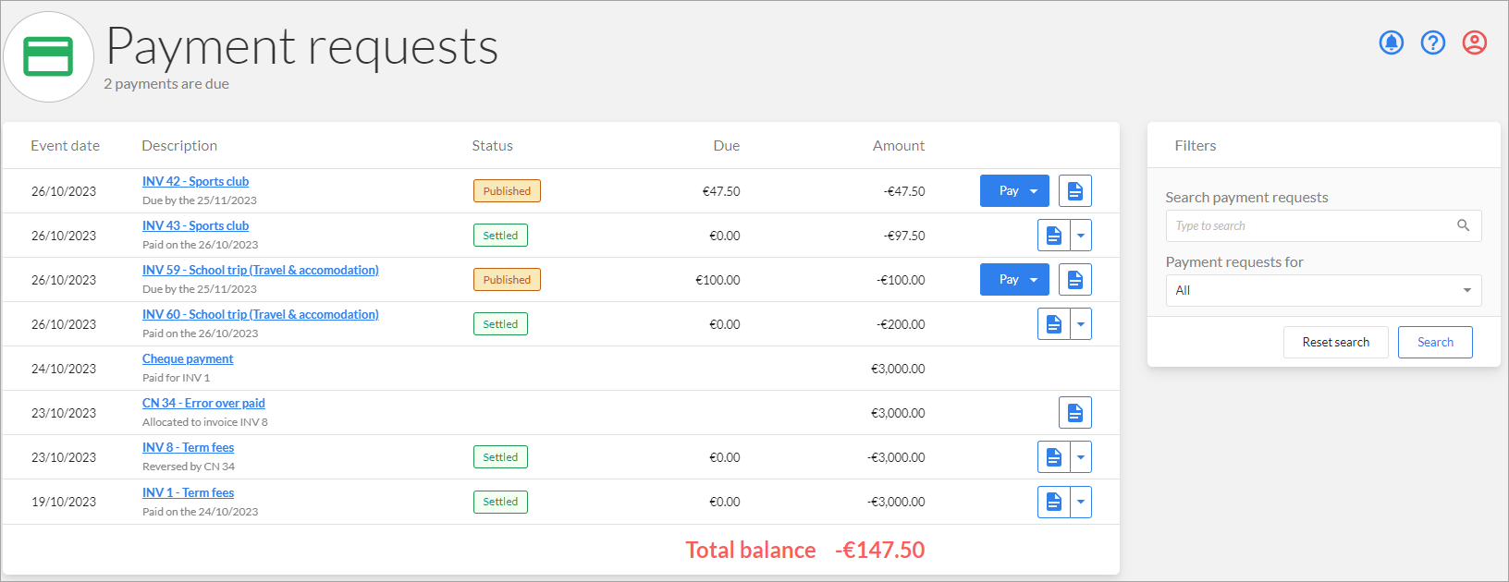1509x582 pixels.
Task: Click Published status badge for INV 59
Action: 507,280
